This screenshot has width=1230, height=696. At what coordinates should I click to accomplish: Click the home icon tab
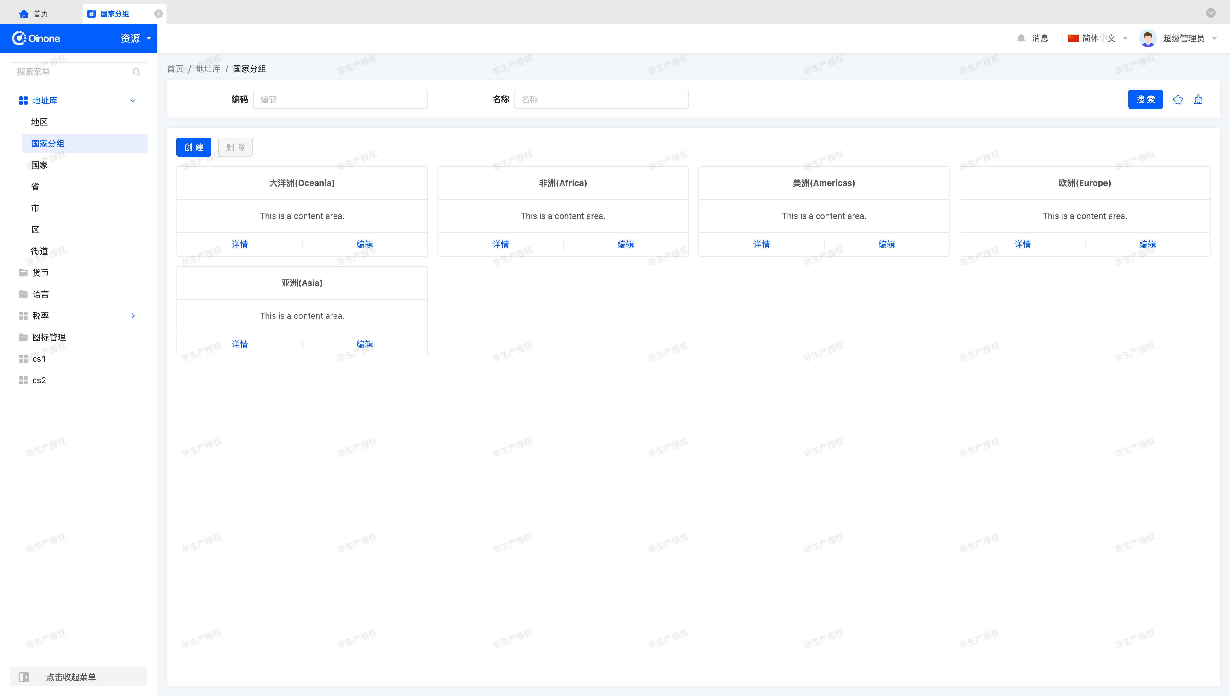click(24, 14)
